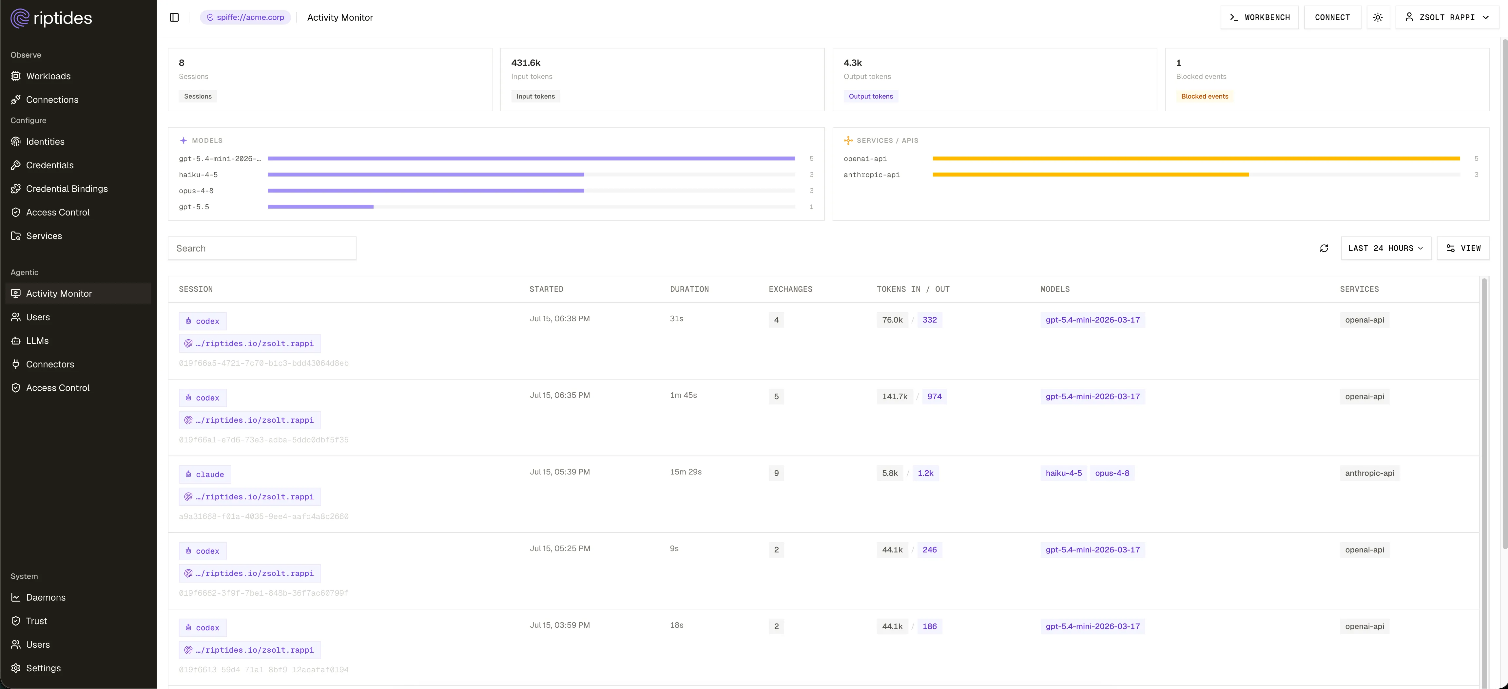Open the View options button
1508x689 pixels.
(1463, 249)
